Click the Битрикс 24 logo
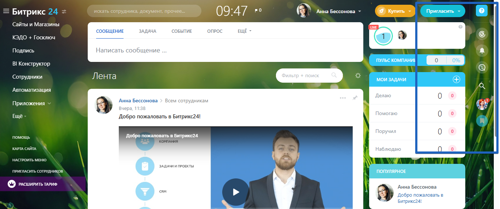 click(x=35, y=11)
